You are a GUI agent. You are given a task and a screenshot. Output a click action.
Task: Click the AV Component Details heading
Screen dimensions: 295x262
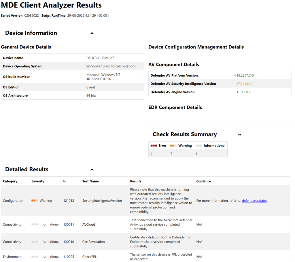(174, 64)
